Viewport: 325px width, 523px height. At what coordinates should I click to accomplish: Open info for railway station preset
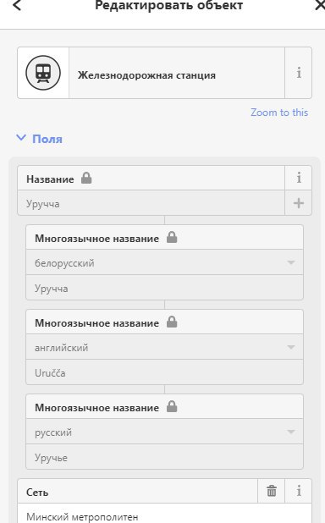tap(299, 73)
